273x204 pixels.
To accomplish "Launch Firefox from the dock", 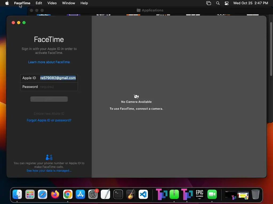I will coord(55,194).
